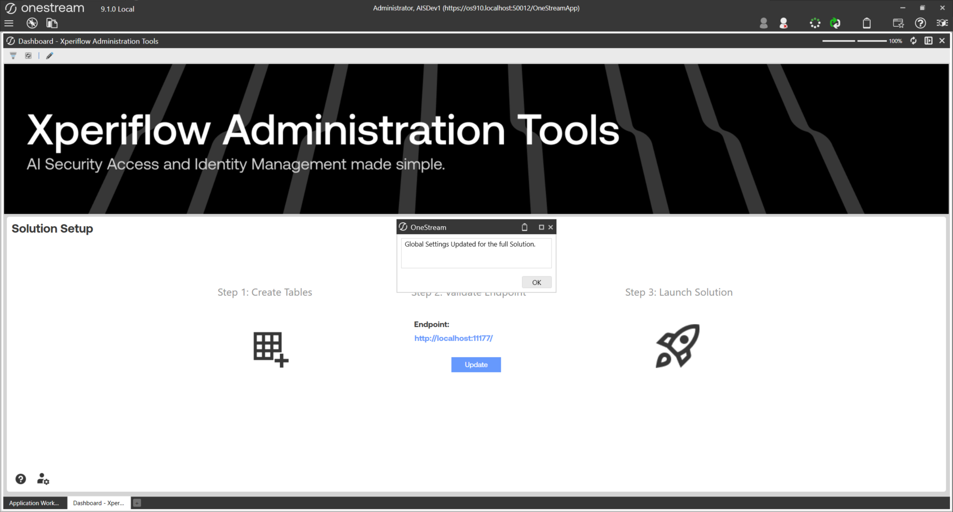Open the user settings gear icon
The image size is (953, 512).
click(43, 479)
